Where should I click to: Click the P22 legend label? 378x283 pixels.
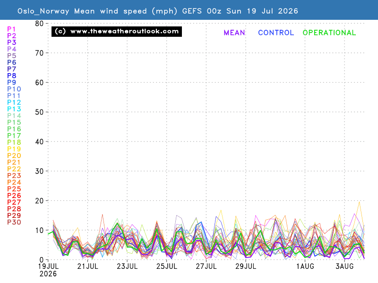point(14,169)
